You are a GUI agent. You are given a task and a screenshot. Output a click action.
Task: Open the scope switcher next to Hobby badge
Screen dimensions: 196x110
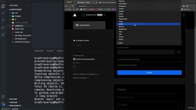105,15
